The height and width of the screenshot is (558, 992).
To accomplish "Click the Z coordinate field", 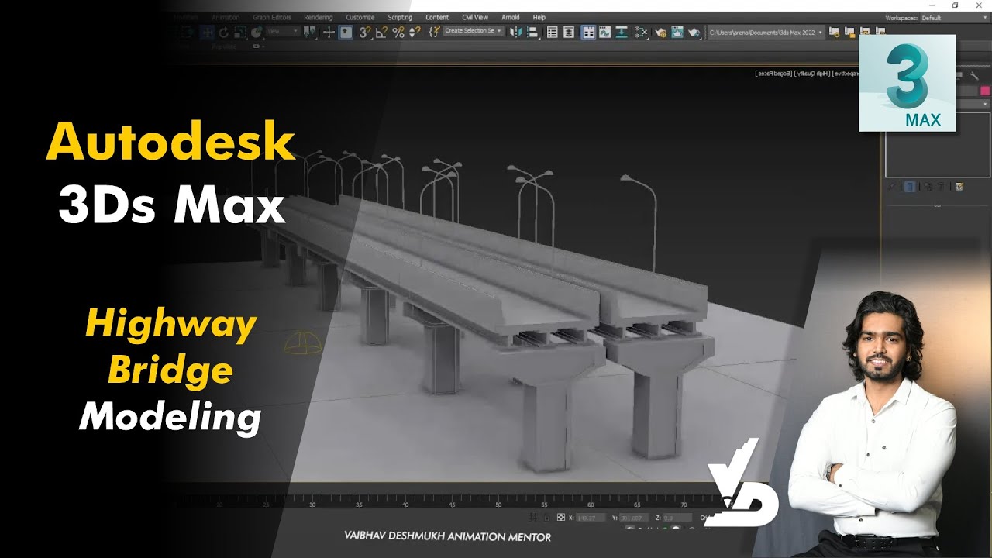I will 678,517.
